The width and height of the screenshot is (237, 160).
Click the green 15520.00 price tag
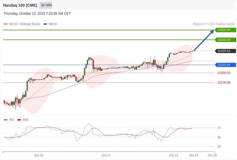(x=226, y=40)
